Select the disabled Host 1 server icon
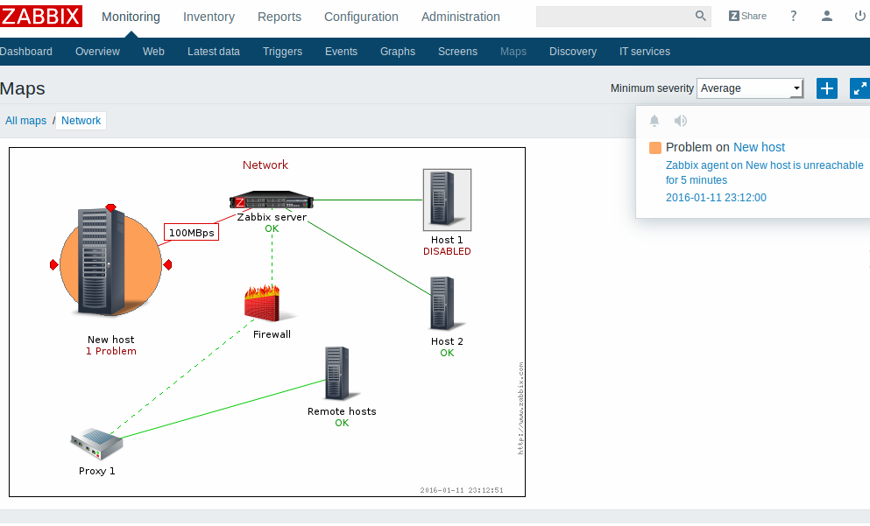Viewport: 870px width, 526px height. point(447,199)
